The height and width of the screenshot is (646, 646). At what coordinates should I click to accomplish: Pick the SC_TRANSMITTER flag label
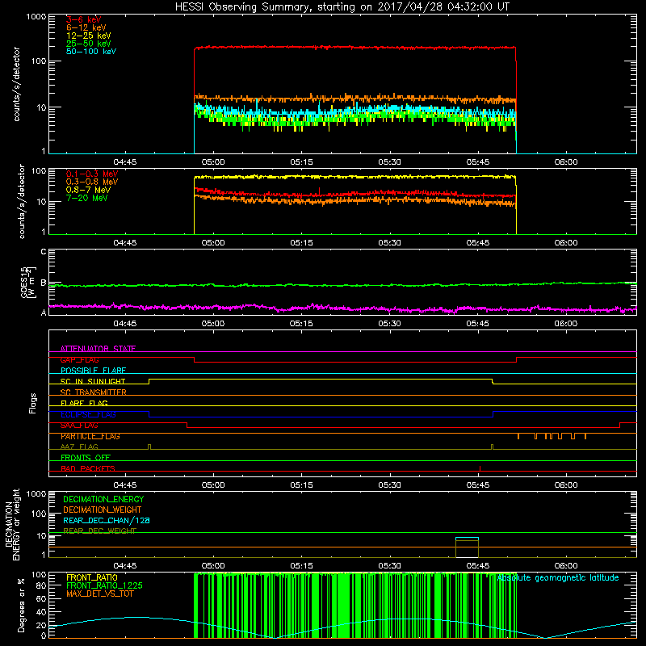pos(93,392)
